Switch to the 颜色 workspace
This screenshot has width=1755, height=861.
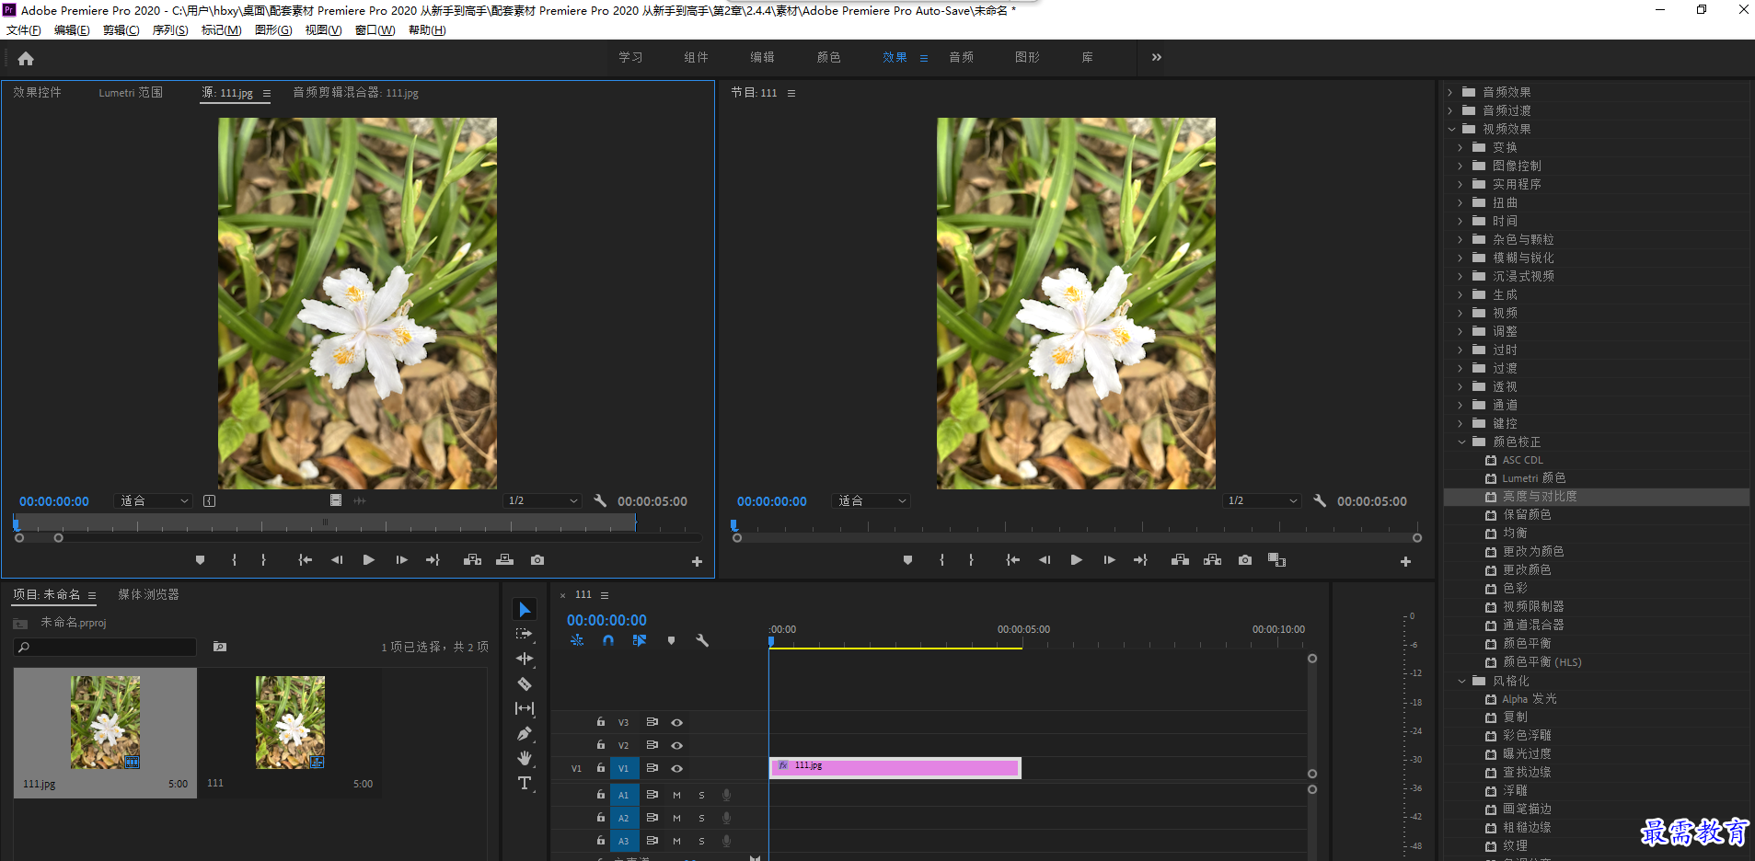coord(828,57)
